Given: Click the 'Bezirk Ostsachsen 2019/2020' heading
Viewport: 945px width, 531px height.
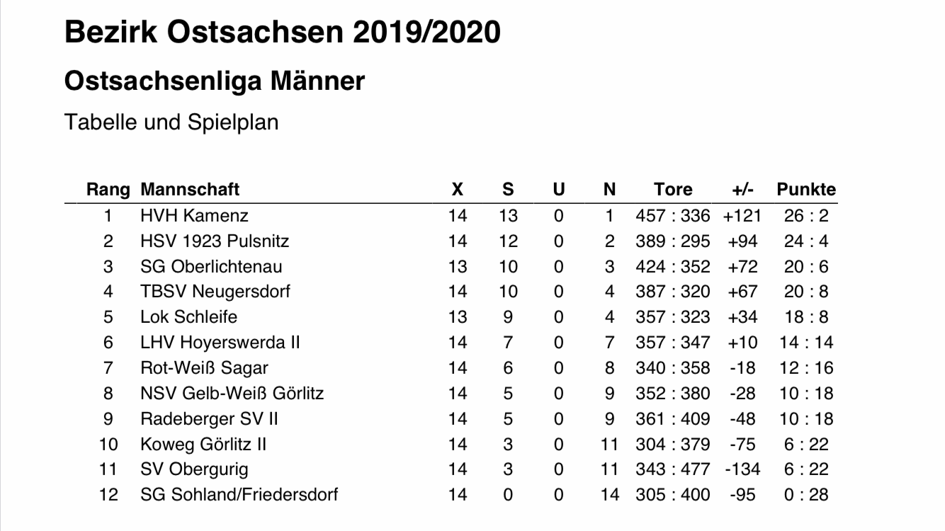Looking at the screenshot, I should pos(282,33).
